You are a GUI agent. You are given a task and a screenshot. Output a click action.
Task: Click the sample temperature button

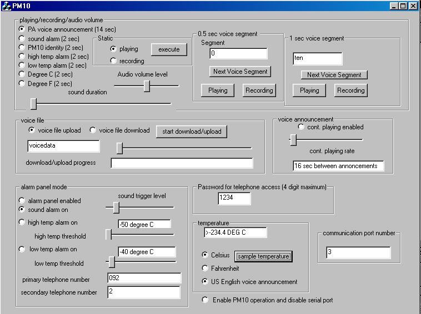pyautogui.click(x=263, y=256)
